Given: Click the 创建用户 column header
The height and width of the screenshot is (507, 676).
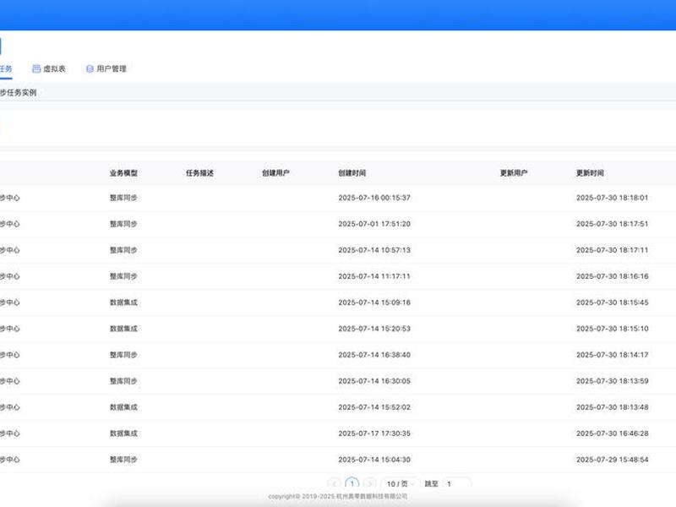Looking at the screenshot, I should click(x=275, y=173).
